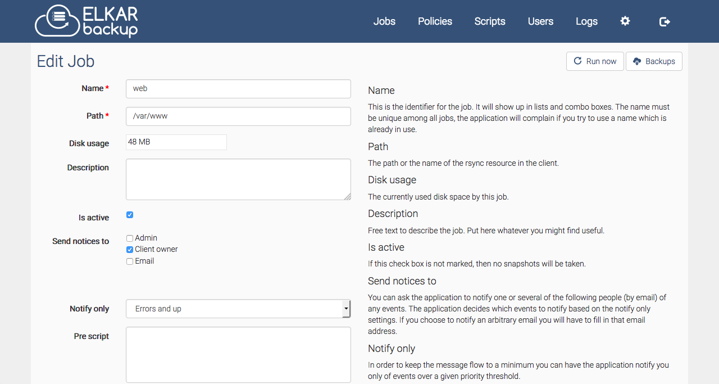This screenshot has height=384, width=719.
Task: Click the Run now button
Action: 595,61
